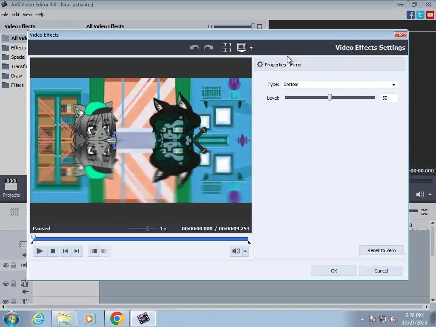
Task: Play the effect preview
Action: [40, 251]
